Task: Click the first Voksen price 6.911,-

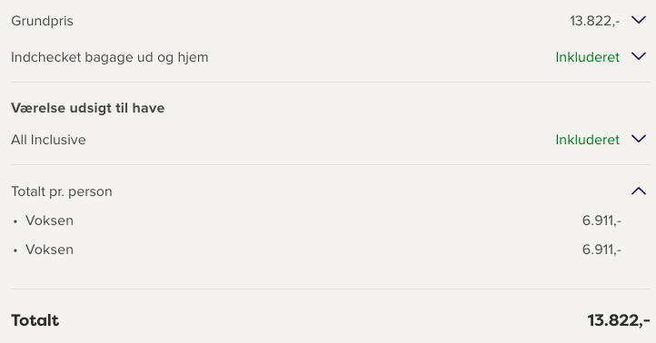Action: point(601,220)
